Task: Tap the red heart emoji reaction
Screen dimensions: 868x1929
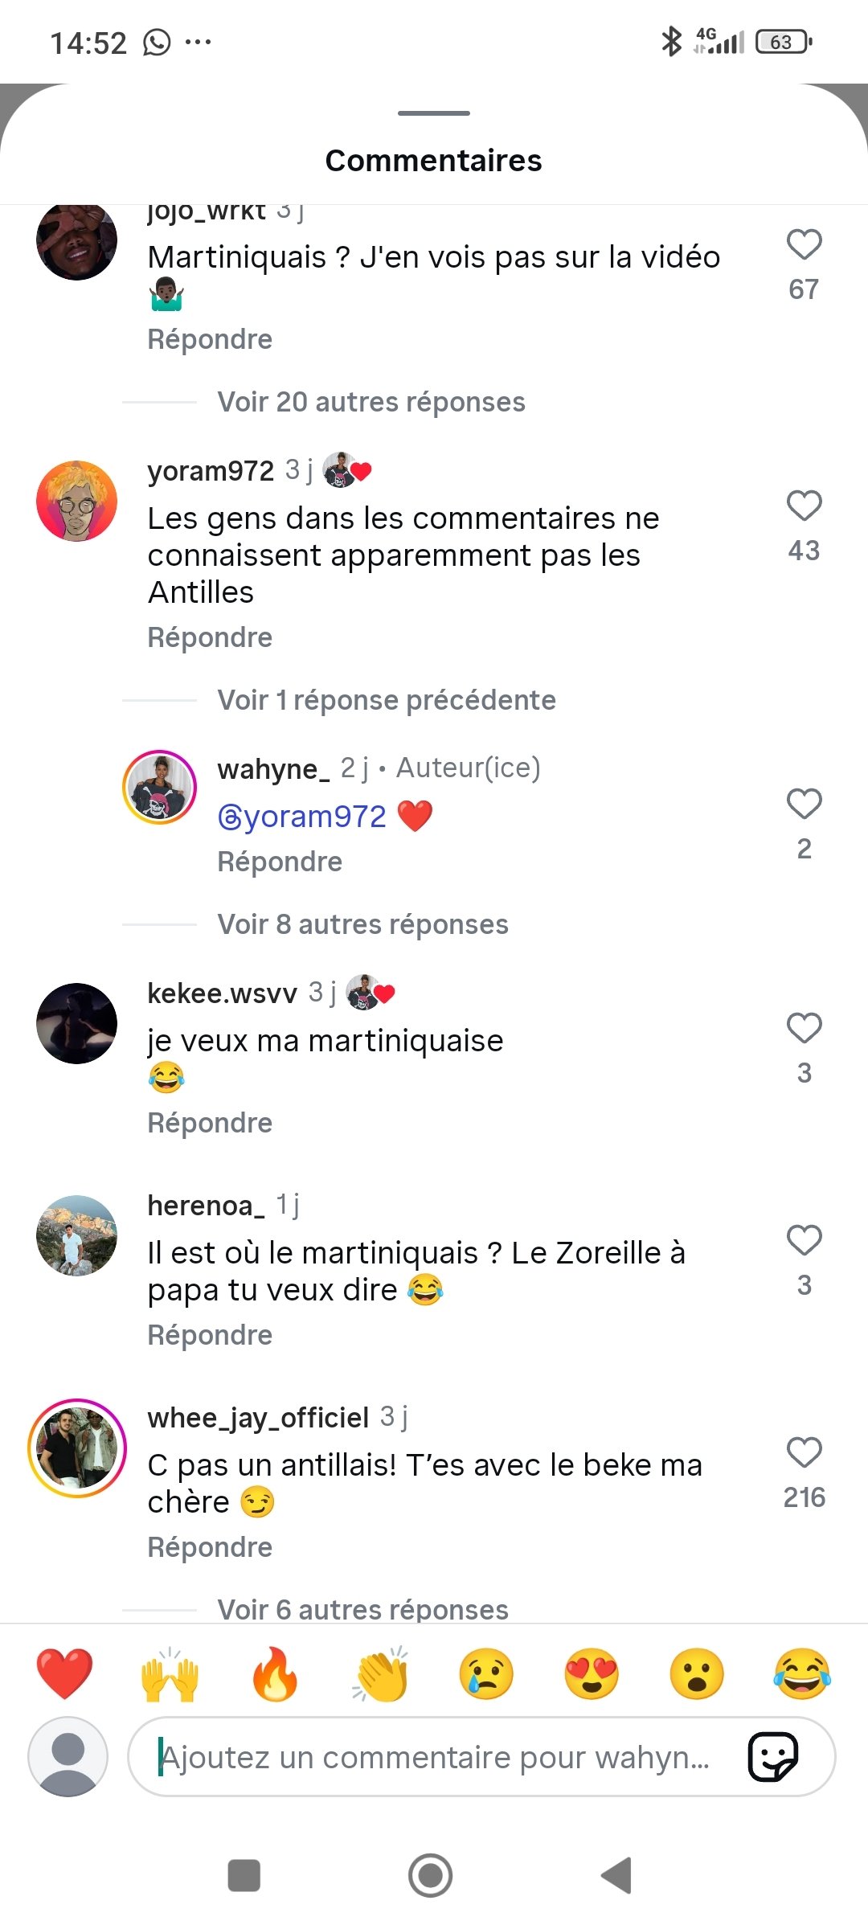Action: 64,1674
